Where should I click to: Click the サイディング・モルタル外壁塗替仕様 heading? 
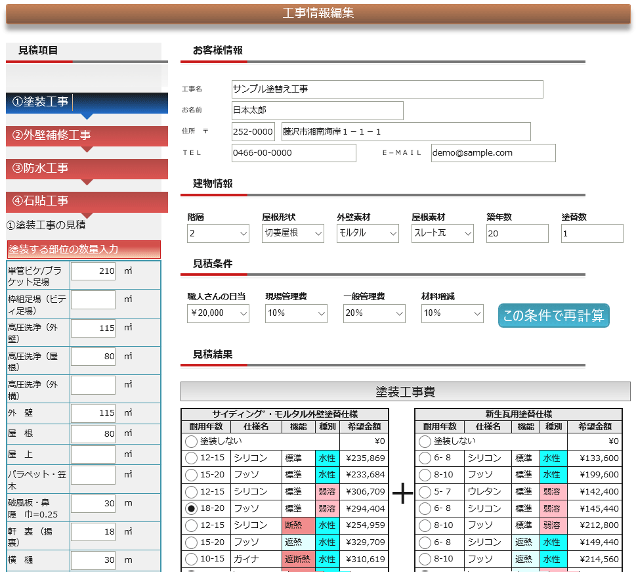pos(285,414)
